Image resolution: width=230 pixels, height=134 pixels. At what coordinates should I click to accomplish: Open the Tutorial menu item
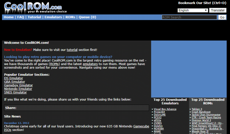click(34, 17)
